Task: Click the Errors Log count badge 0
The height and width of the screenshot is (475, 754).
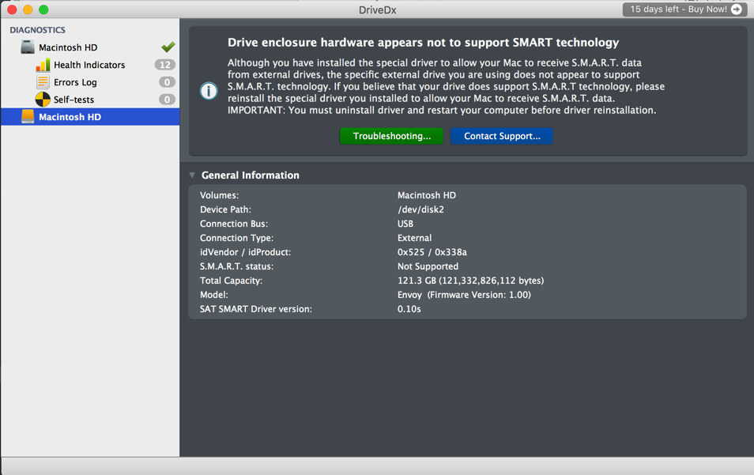Action: pyautogui.click(x=167, y=82)
